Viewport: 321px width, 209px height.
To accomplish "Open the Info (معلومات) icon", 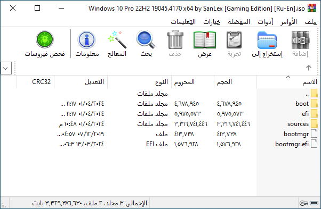I will tap(86, 39).
